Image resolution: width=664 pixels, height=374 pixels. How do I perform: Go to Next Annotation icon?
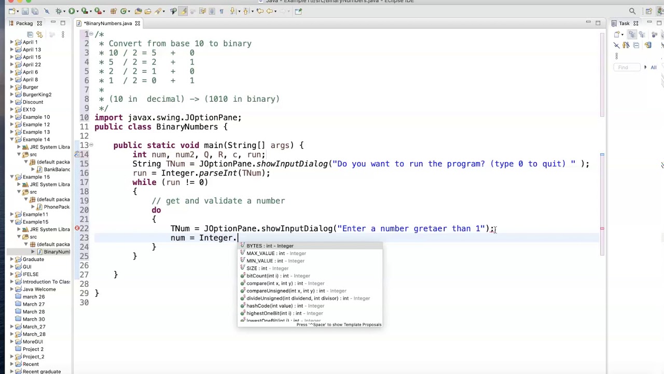tap(232, 11)
